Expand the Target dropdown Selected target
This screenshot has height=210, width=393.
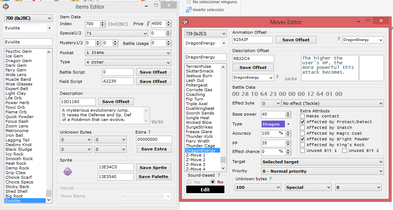tap(322, 162)
